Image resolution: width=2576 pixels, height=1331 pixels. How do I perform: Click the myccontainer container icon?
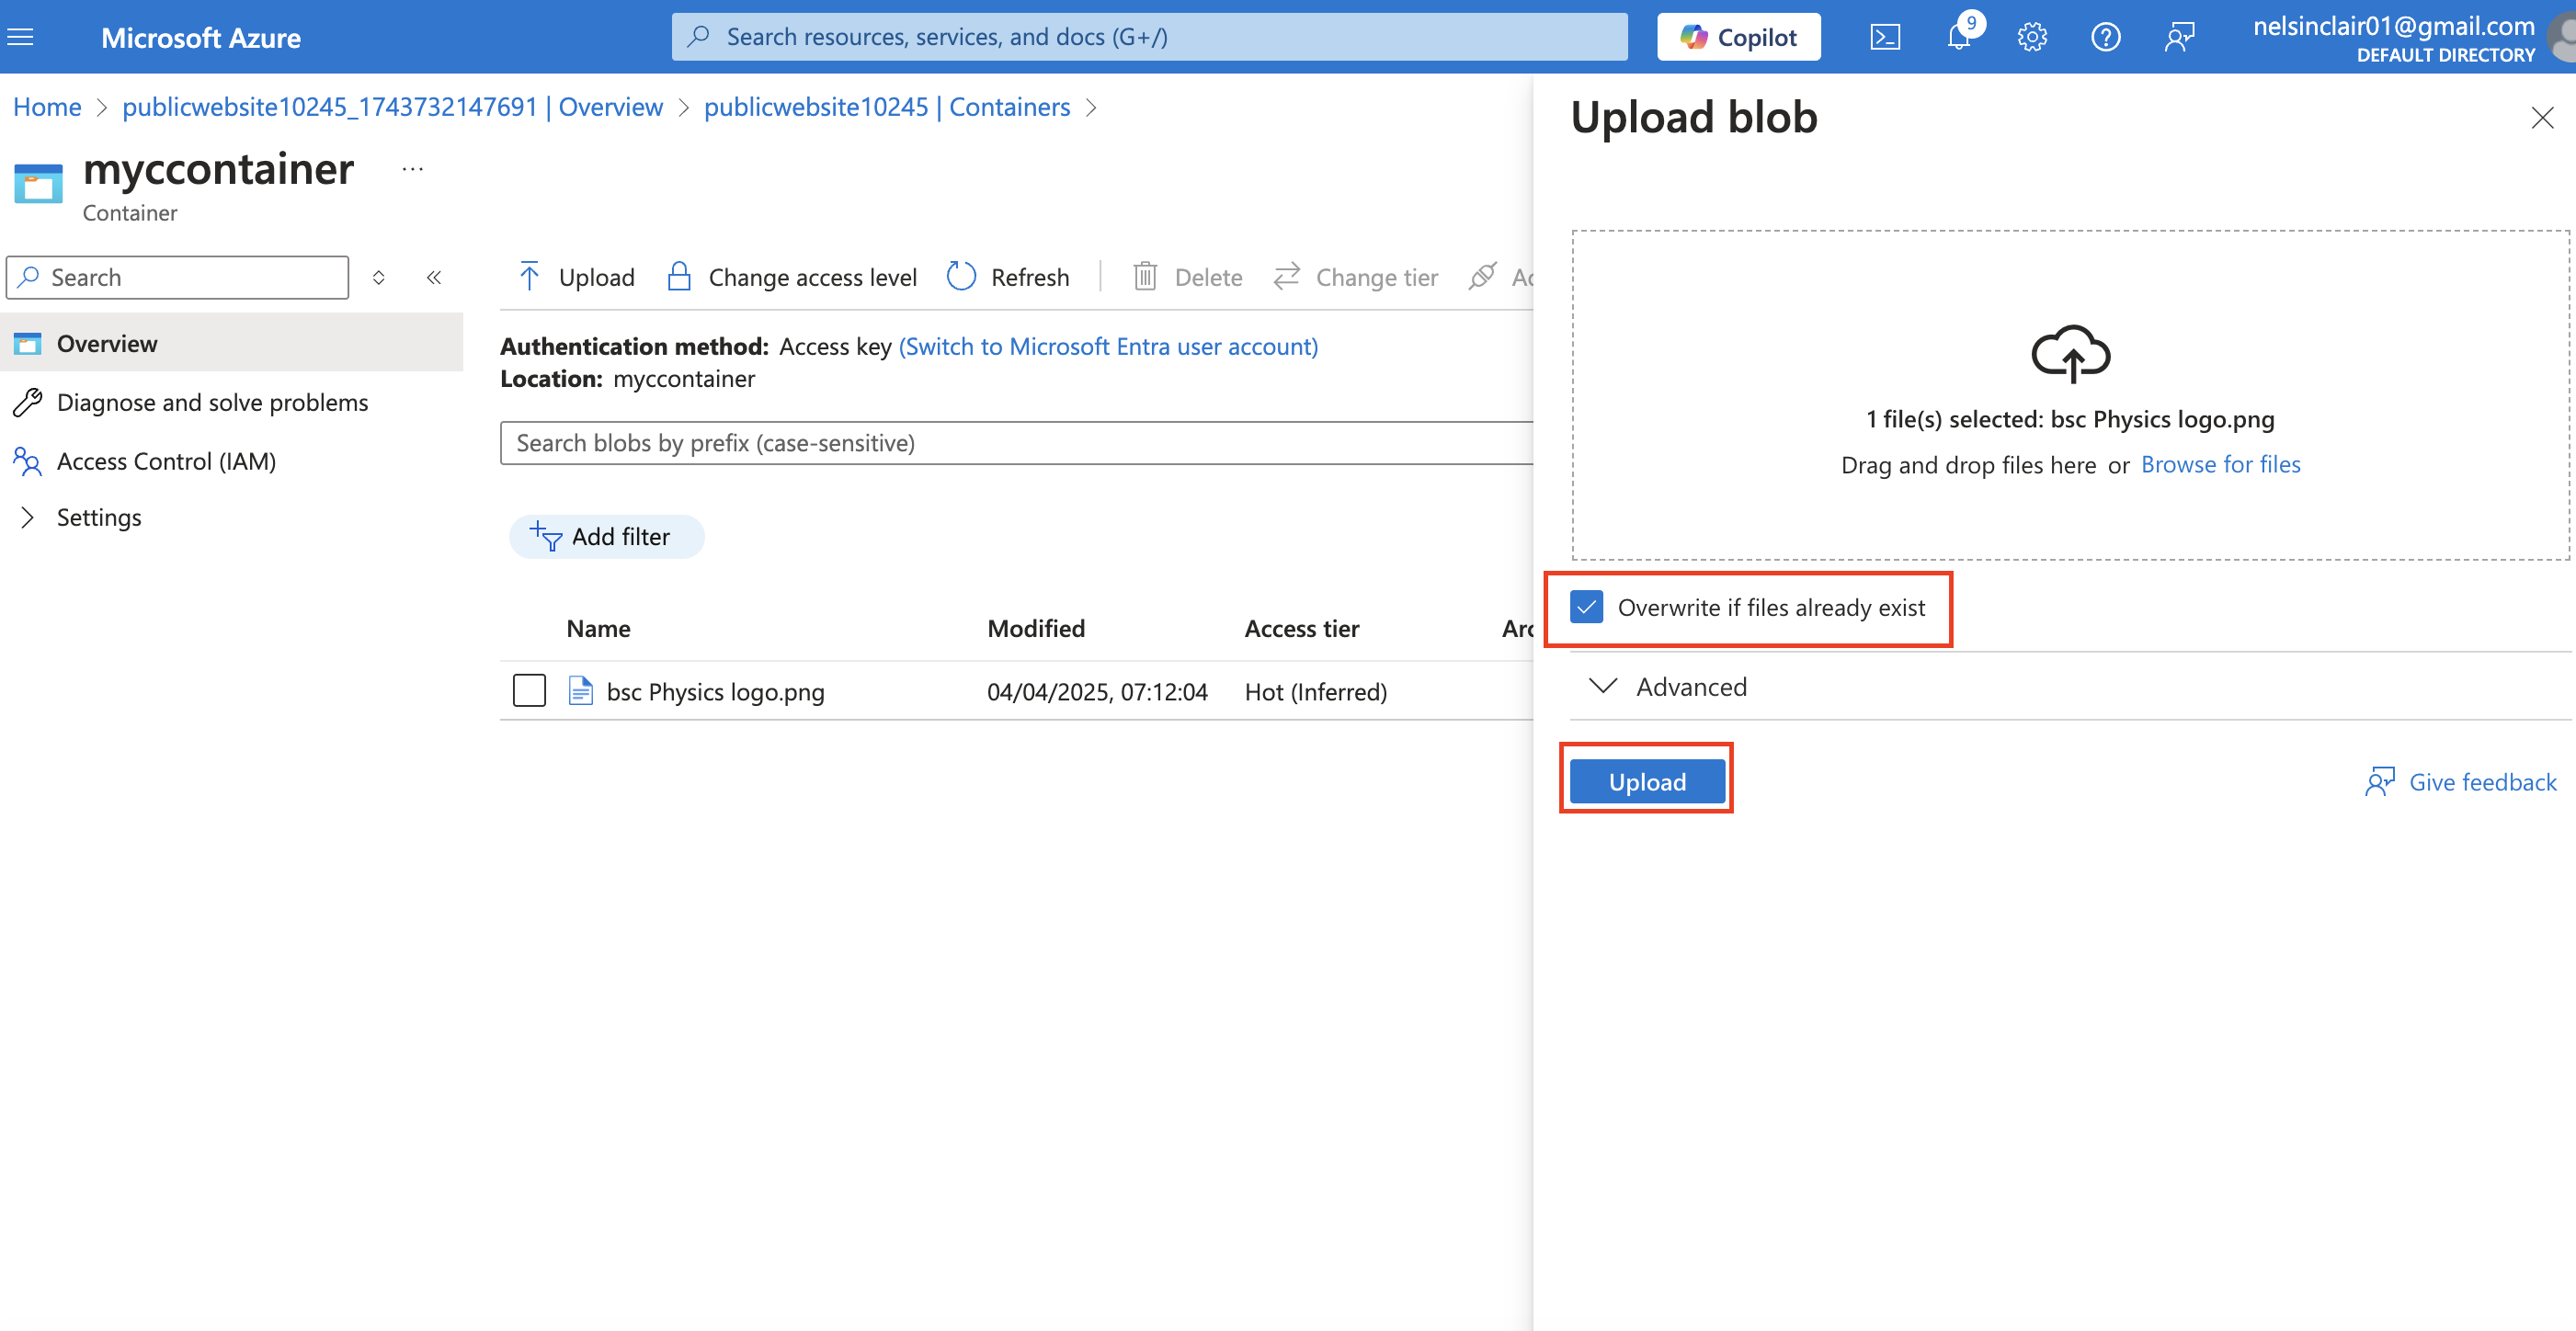coord(38,184)
